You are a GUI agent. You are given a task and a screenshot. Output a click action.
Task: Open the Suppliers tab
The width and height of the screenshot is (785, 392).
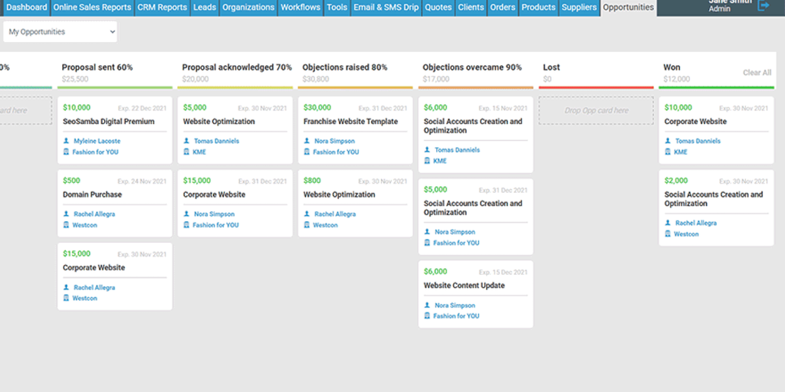coord(580,8)
